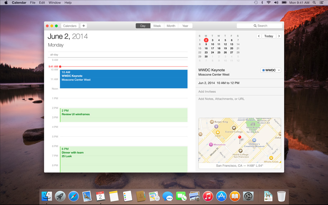Open the File menu
This screenshot has height=205, width=328.
pos(33,2)
